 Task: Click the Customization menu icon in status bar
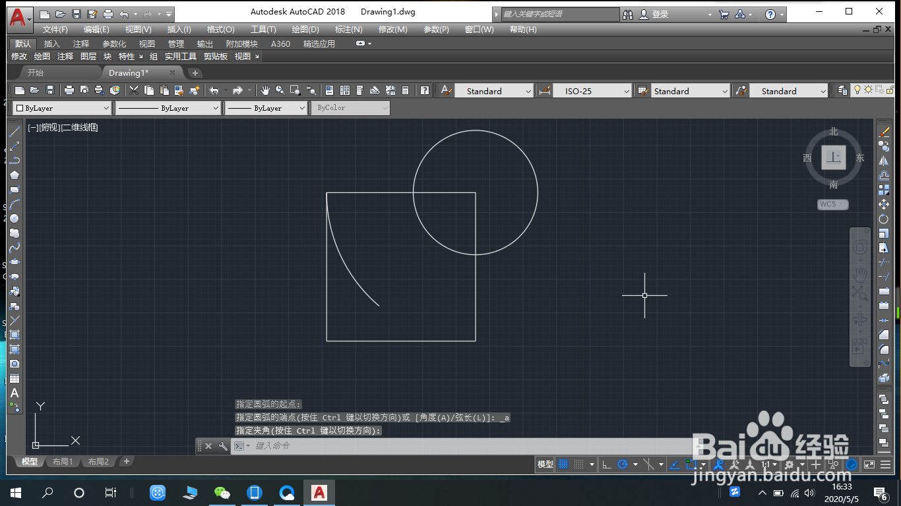point(885,464)
